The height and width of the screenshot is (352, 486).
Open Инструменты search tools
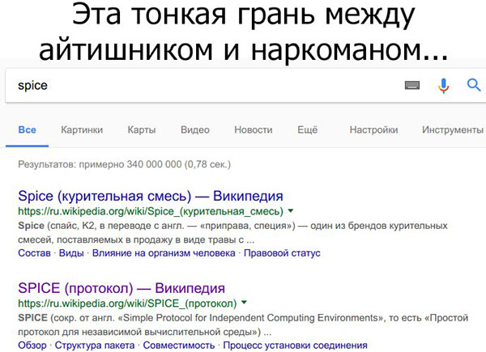tap(452, 130)
